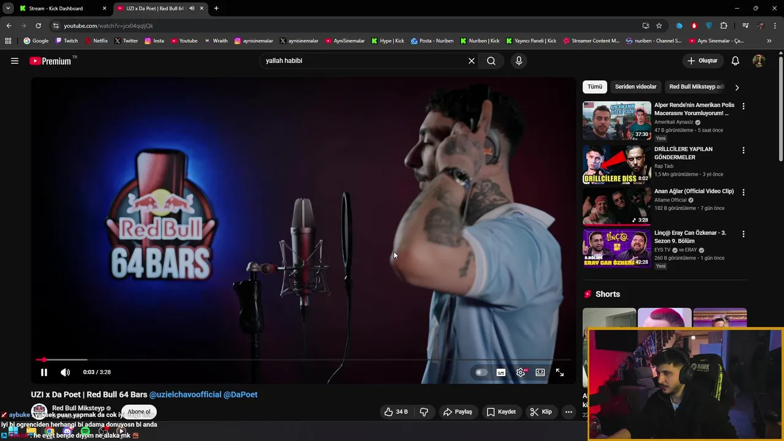Open the YouTube guide hamburger menu
The width and height of the screenshot is (784, 441).
pyautogui.click(x=15, y=61)
